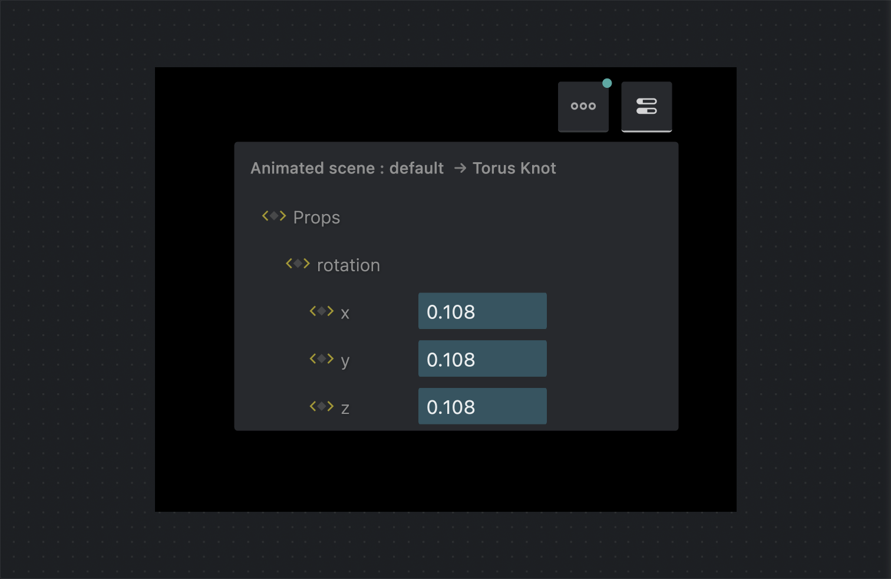The height and width of the screenshot is (579, 891).
Task: Click next keyframe arrow beside rotation
Action: click(306, 264)
